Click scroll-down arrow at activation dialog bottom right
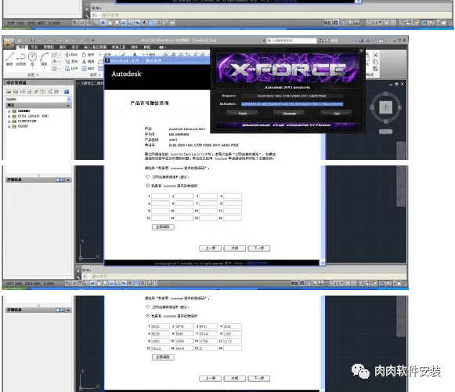This screenshot has height=392, width=455. 323,263
